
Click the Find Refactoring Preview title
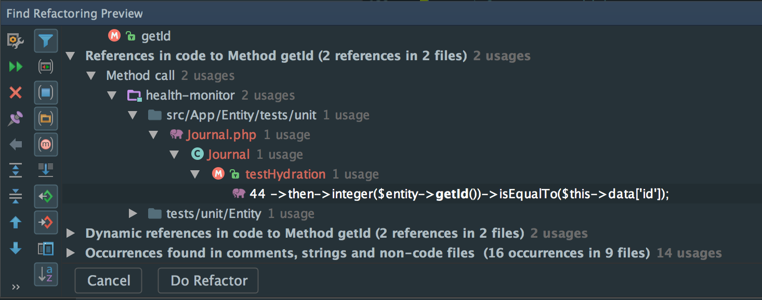click(x=75, y=13)
